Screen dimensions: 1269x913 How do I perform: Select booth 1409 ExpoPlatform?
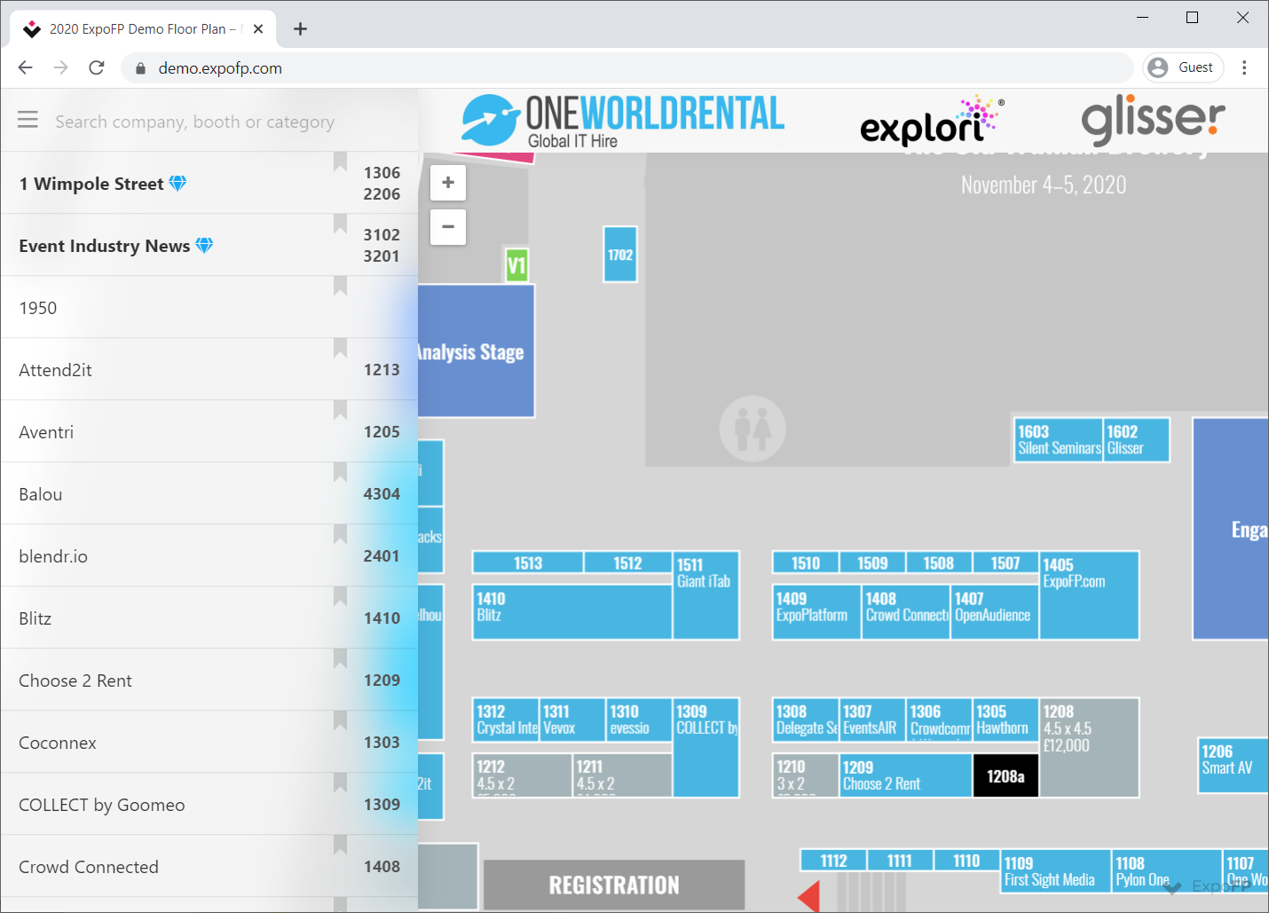pos(816,611)
